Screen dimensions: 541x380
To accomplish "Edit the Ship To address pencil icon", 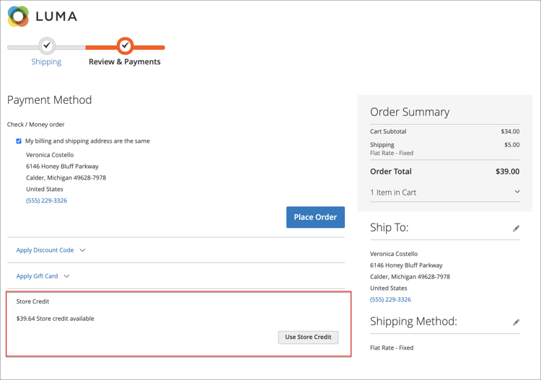I will [516, 229].
